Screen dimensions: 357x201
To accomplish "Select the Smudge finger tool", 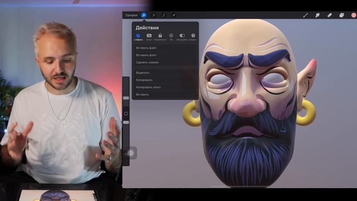I will pos(317,15).
